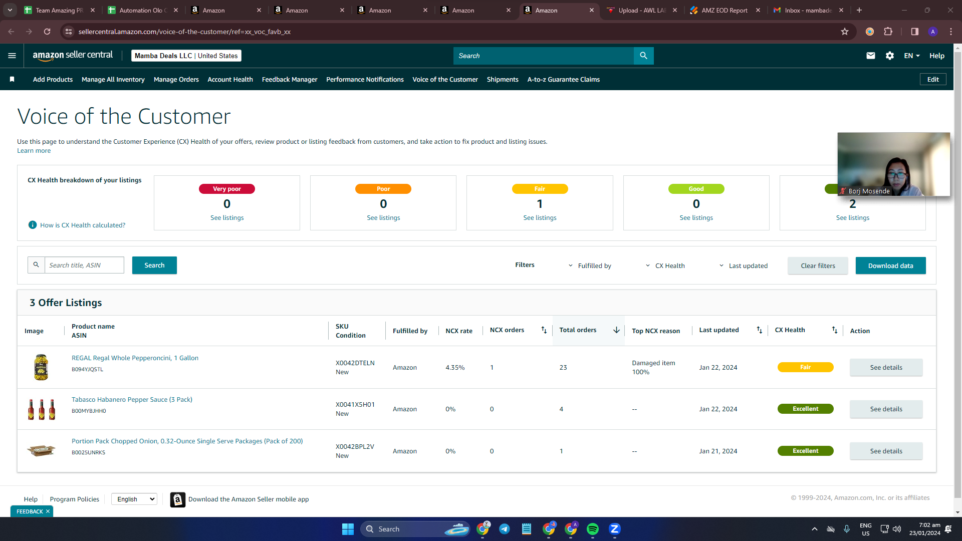The height and width of the screenshot is (541, 962).
Task: Click the REGAL Pepperoncini product image
Action: (x=41, y=367)
